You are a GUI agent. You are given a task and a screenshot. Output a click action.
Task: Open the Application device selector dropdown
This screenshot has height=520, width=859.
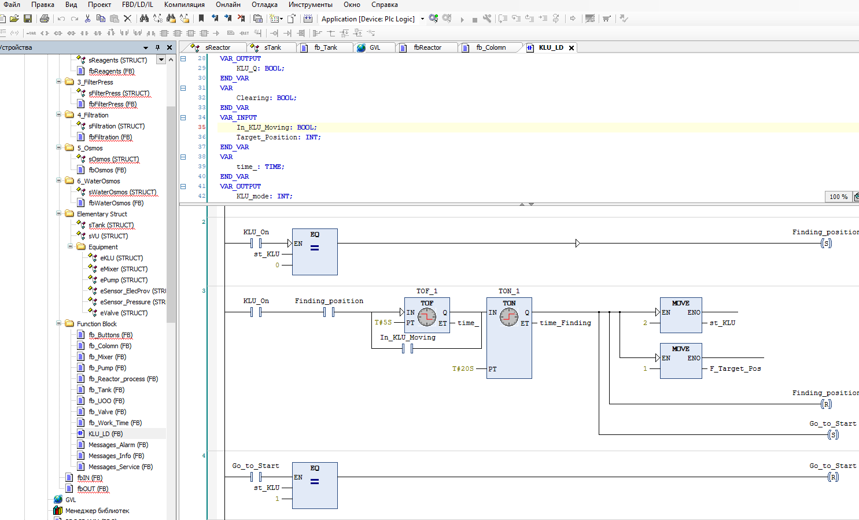coord(422,19)
